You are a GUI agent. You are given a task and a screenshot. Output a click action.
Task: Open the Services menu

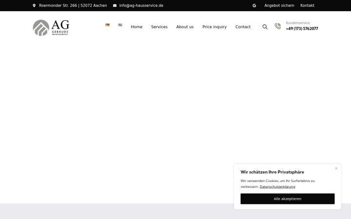pos(159,27)
